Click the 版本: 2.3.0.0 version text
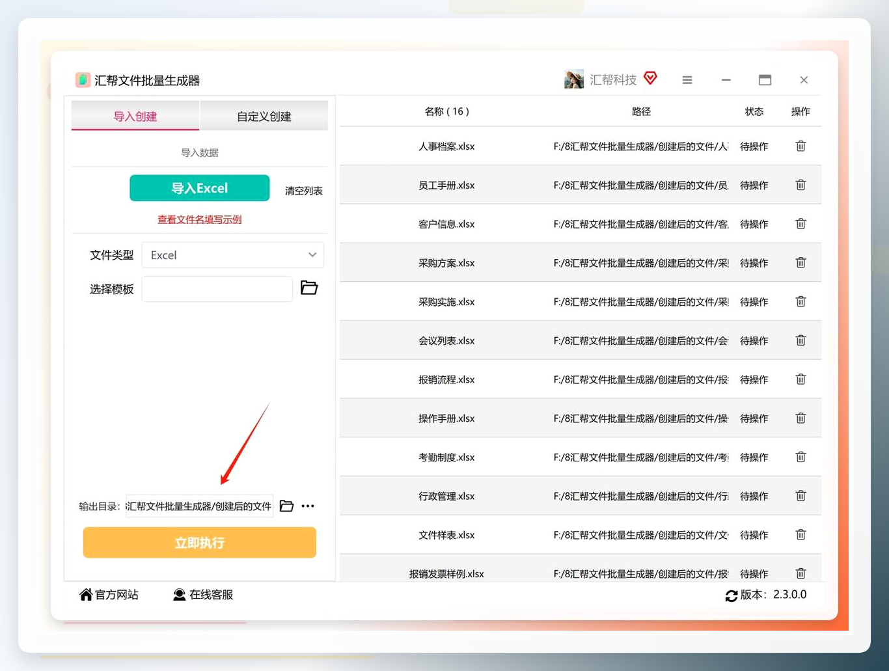The width and height of the screenshot is (889, 671). click(774, 594)
